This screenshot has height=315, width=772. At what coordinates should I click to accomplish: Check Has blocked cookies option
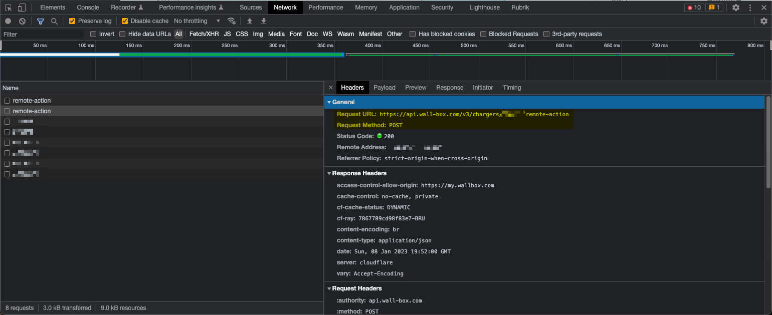point(413,34)
